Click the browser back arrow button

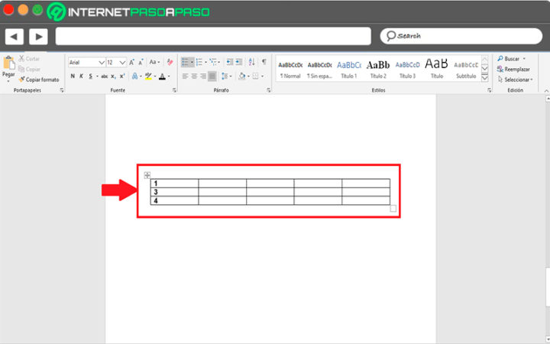tap(14, 36)
